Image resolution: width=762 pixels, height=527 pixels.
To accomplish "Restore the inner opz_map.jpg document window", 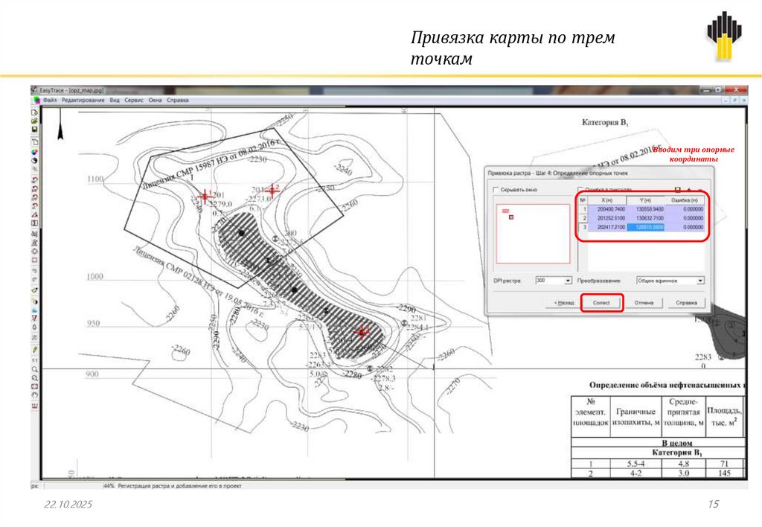I will pos(734,100).
